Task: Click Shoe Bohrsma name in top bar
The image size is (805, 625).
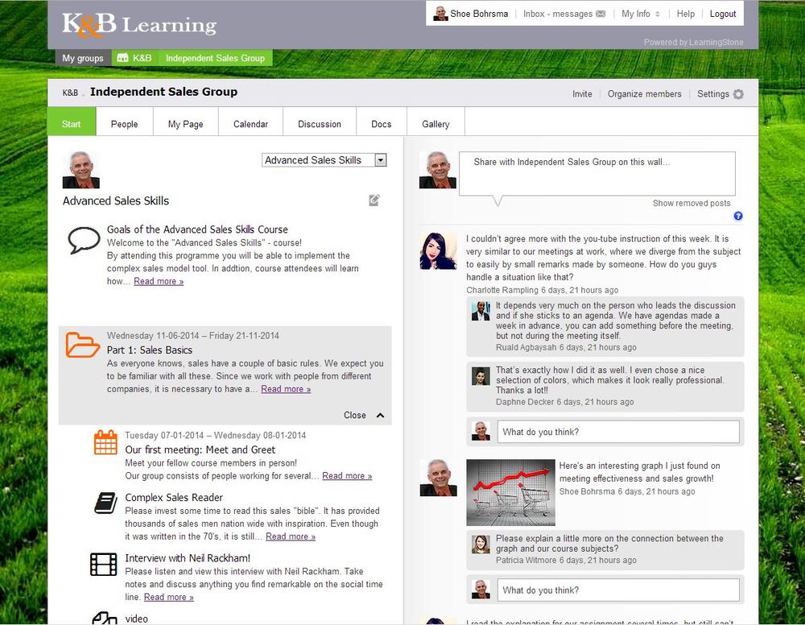Action: coord(479,14)
